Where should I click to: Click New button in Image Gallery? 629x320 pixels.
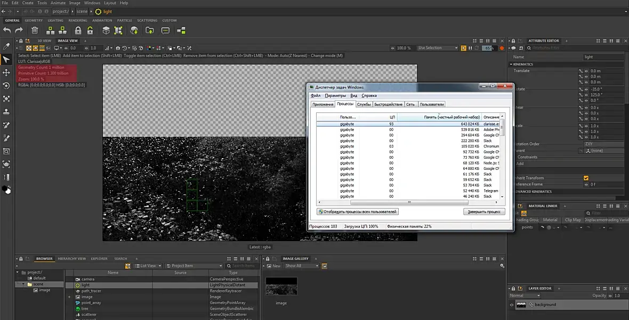pos(274,266)
